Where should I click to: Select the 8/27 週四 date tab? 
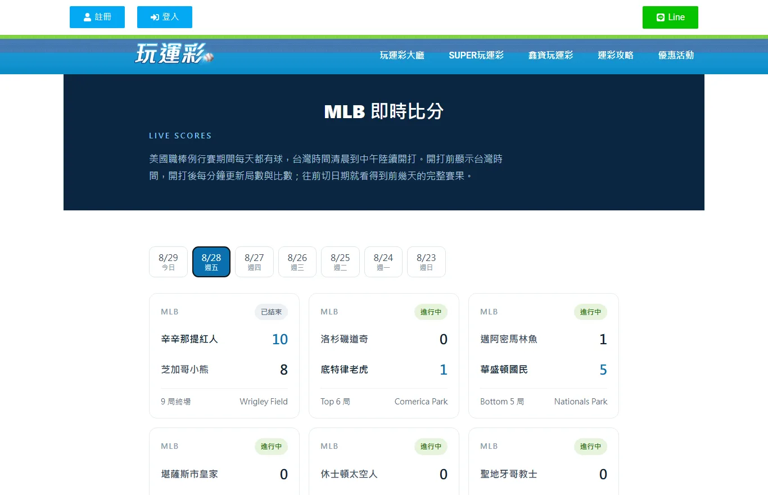click(254, 262)
